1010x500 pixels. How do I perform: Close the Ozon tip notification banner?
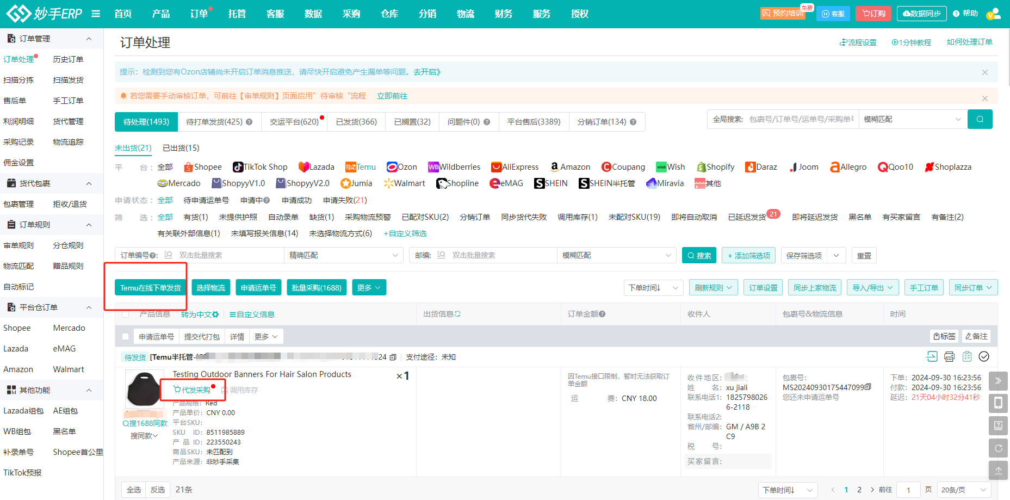coord(984,72)
